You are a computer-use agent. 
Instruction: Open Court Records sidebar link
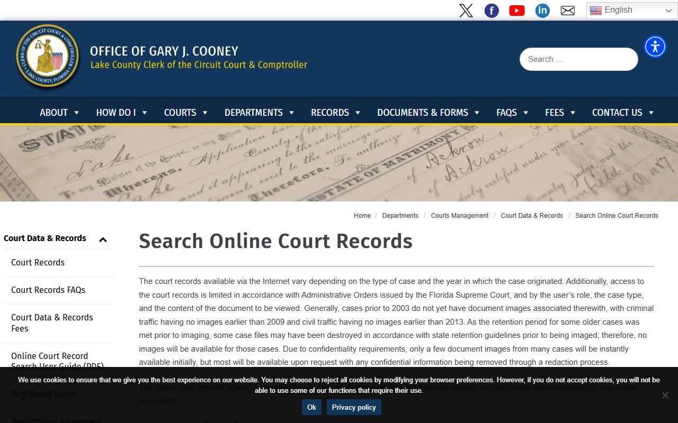tap(38, 262)
